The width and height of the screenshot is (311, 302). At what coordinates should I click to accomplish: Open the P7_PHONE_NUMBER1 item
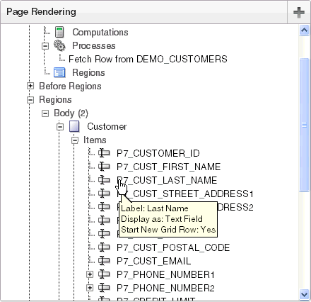[165, 274]
